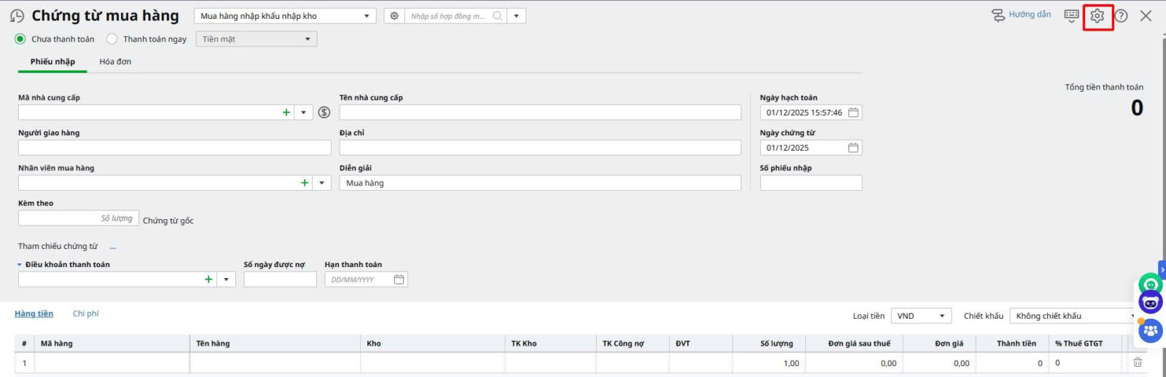Click the Số phiếu nhập input field
Image resolution: width=1166 pixels, height=377 pixels.
[810, 183]
